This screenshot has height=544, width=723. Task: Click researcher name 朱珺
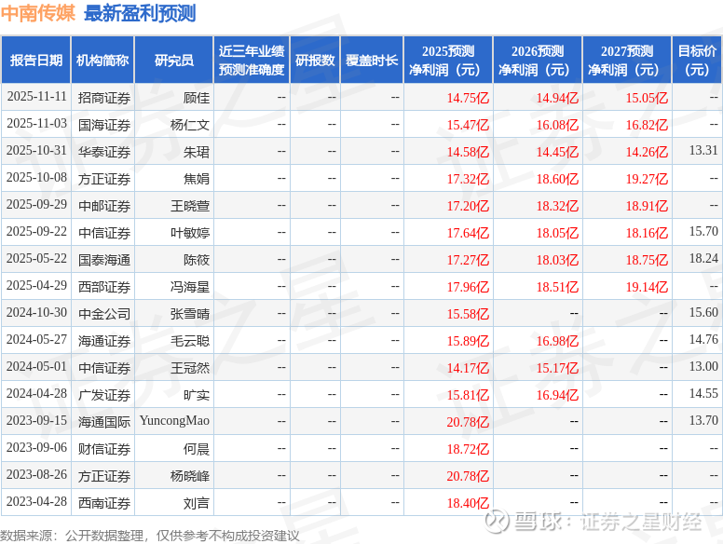click(x=197, y=152)
